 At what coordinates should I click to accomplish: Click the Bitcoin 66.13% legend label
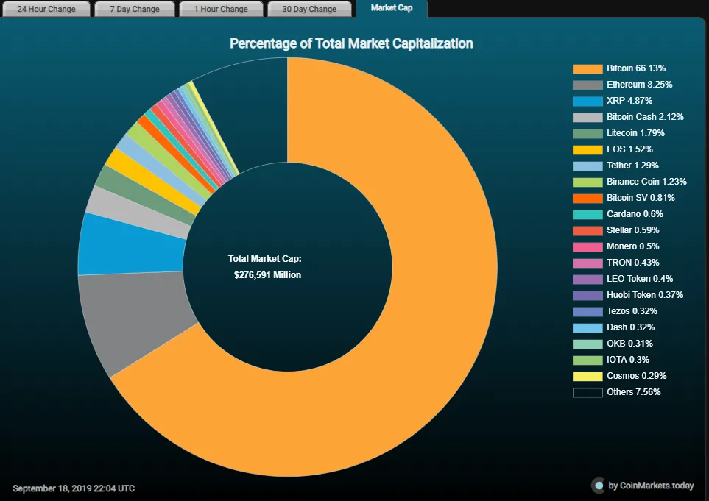(x=636, y=68)
